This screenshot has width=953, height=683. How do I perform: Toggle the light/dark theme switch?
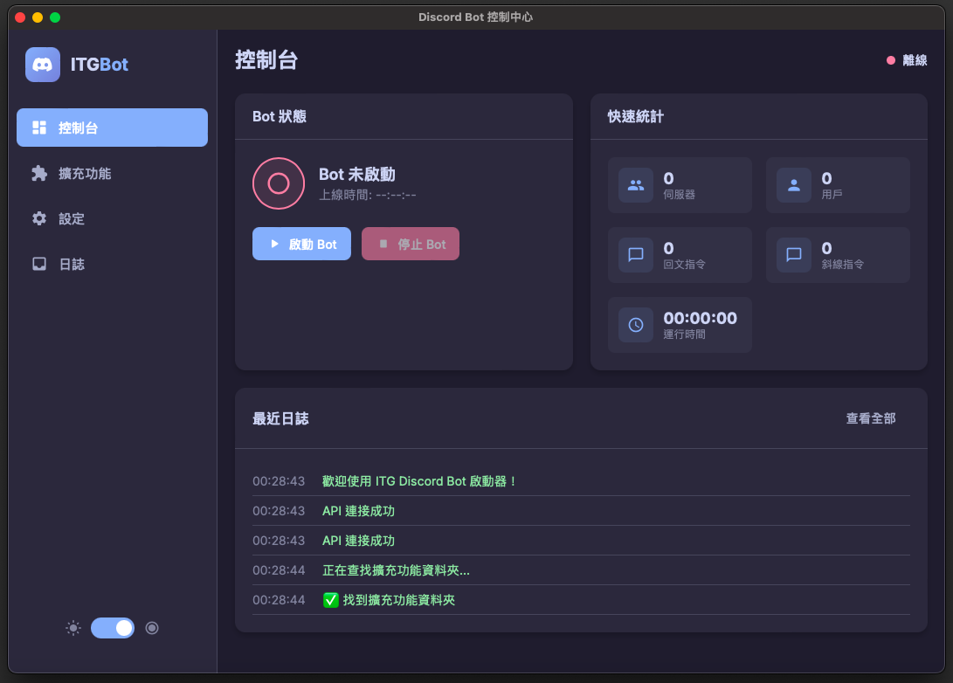(113, 628)
